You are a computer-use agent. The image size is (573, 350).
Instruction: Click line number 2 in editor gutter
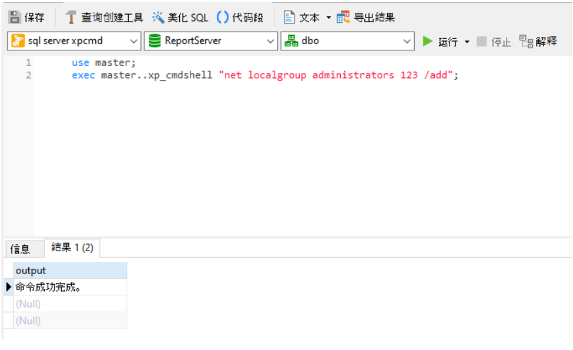coord(28,75)
